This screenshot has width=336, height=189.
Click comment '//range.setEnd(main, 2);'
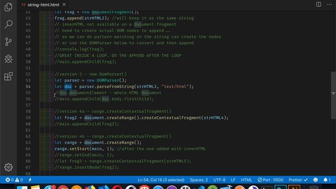point(84,155)
